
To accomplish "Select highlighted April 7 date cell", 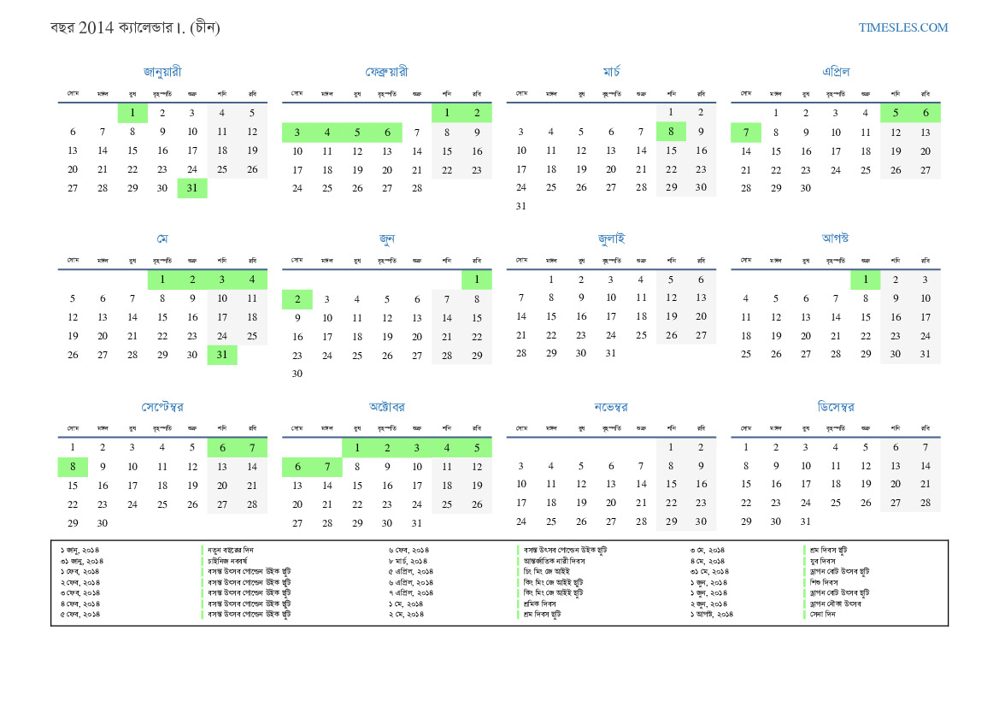I will 745,132.
